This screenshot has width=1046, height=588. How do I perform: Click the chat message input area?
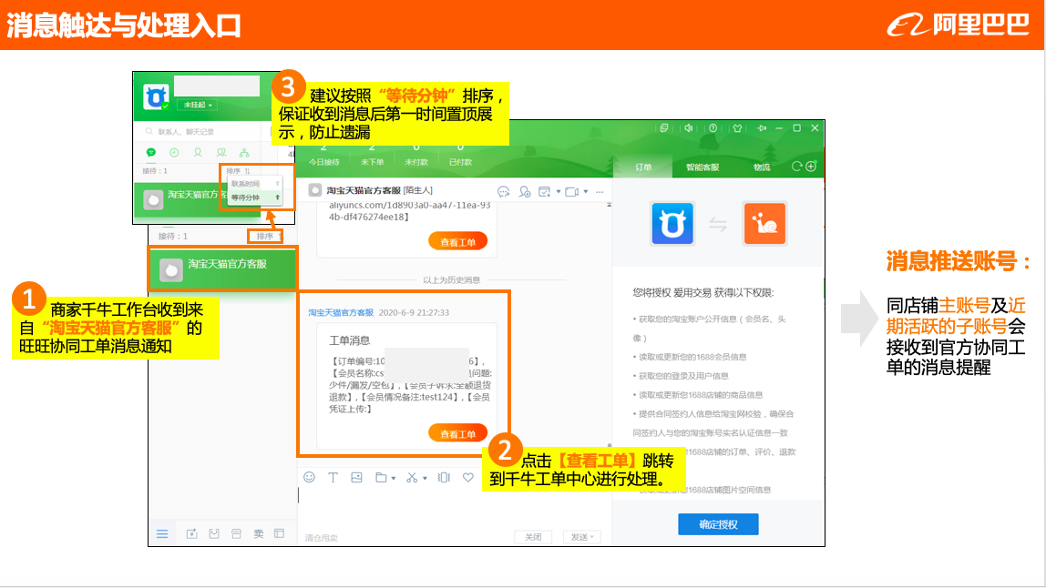454,508
